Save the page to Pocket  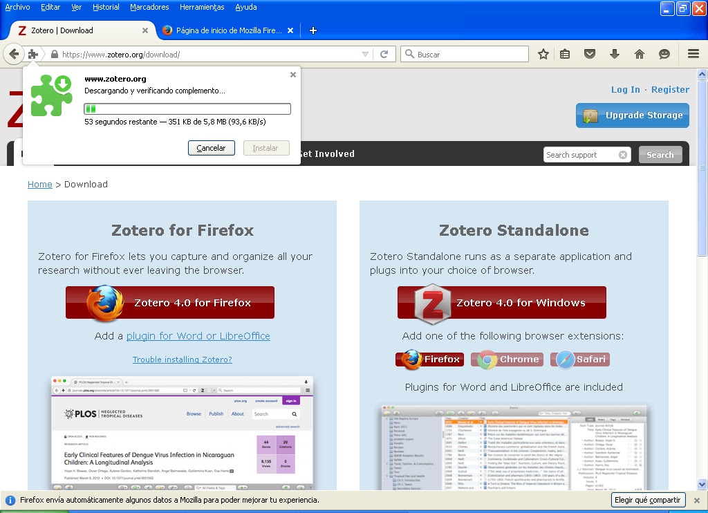click(x=590, y=53)
